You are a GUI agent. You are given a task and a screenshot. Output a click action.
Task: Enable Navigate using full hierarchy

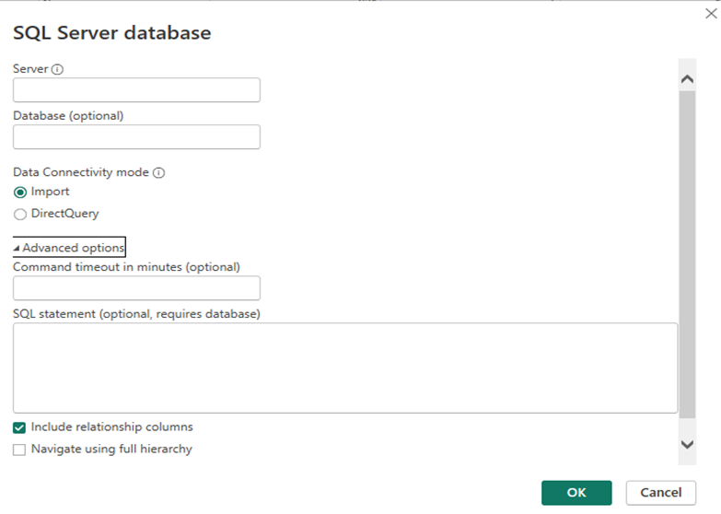click(19, 450)
